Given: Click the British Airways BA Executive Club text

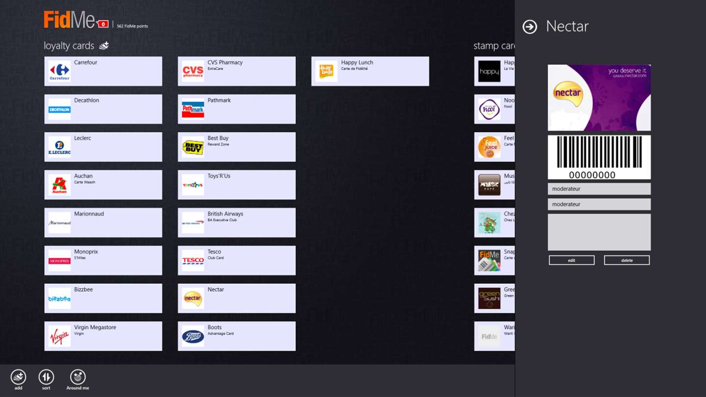Looking at the screenshot, I should coord(225,216).
